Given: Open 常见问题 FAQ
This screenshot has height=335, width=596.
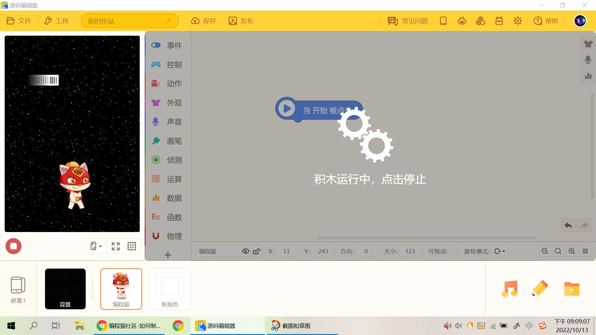Looking at the screenshot, I should pyautogui.click(x=408, y=21).
